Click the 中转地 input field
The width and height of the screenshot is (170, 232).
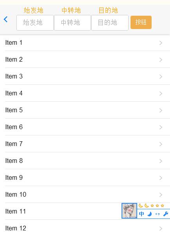pos(72,23)
